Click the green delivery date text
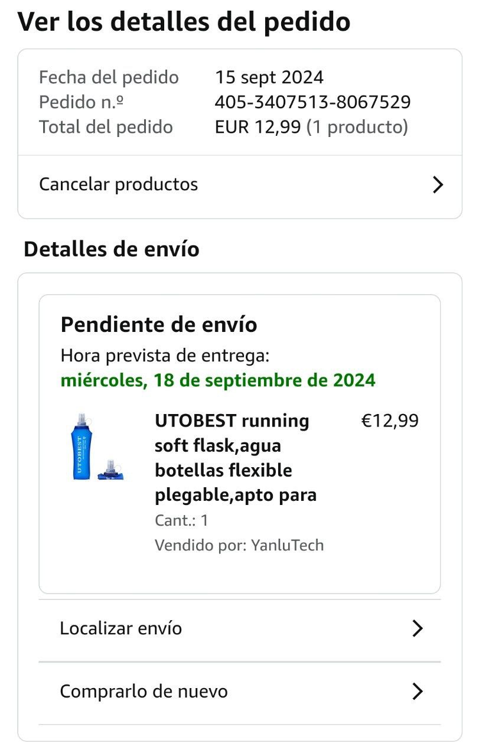Viewport: 479px width, 756px height. tap(218, 380)
